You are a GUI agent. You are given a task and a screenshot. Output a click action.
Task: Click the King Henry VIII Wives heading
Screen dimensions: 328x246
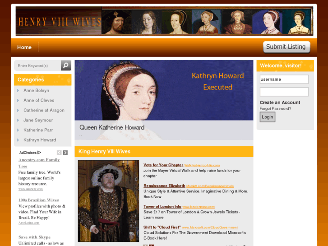[x=104, y=151]
